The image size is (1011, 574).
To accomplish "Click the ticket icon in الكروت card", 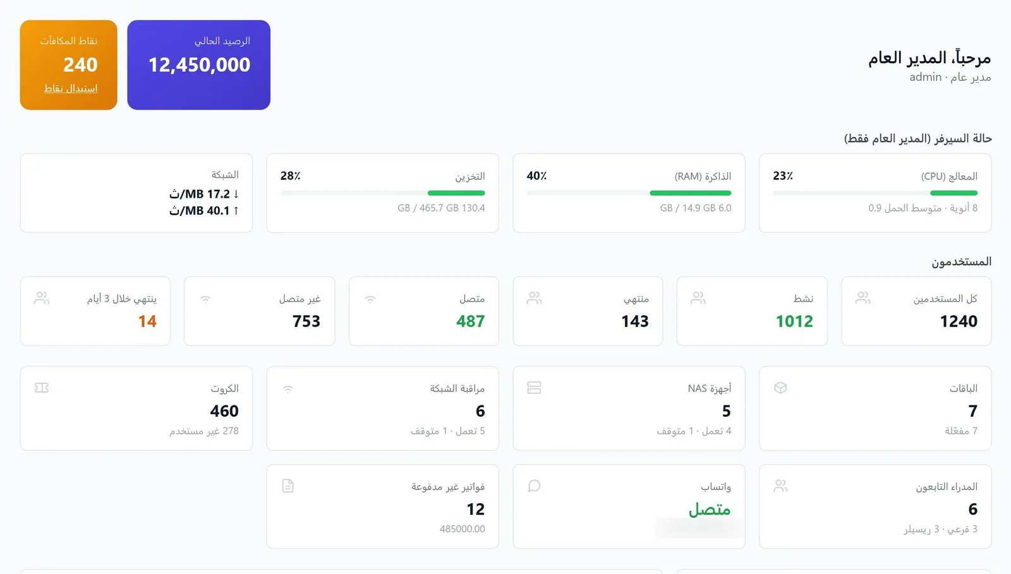I will (x=42, y=388).
